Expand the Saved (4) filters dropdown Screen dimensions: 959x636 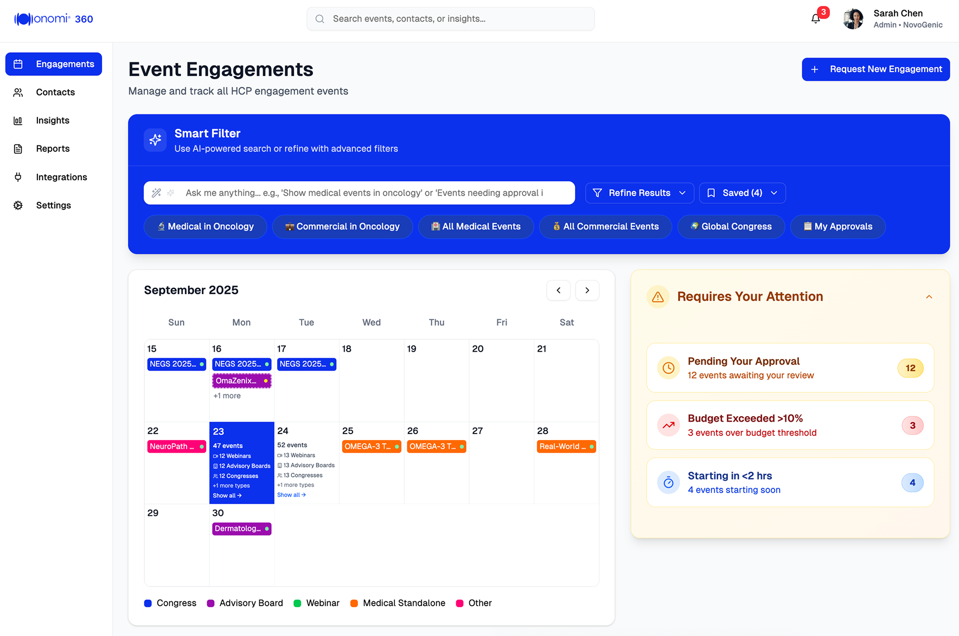coord(742,193)
